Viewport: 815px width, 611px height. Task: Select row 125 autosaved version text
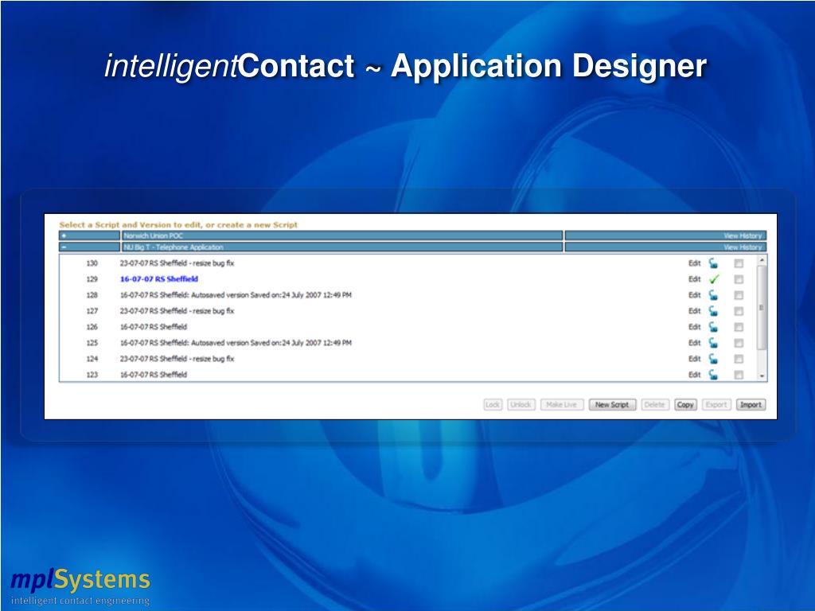[236, 343]
